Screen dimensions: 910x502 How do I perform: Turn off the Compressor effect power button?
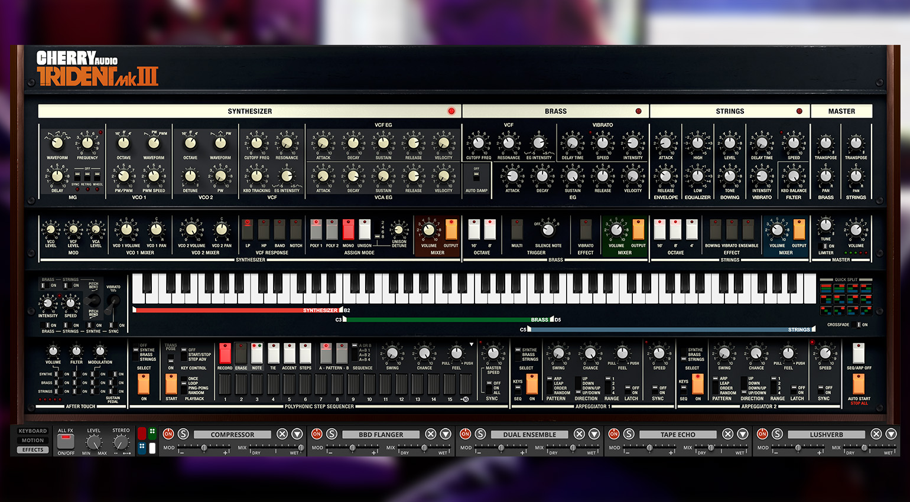coord(168,434)
